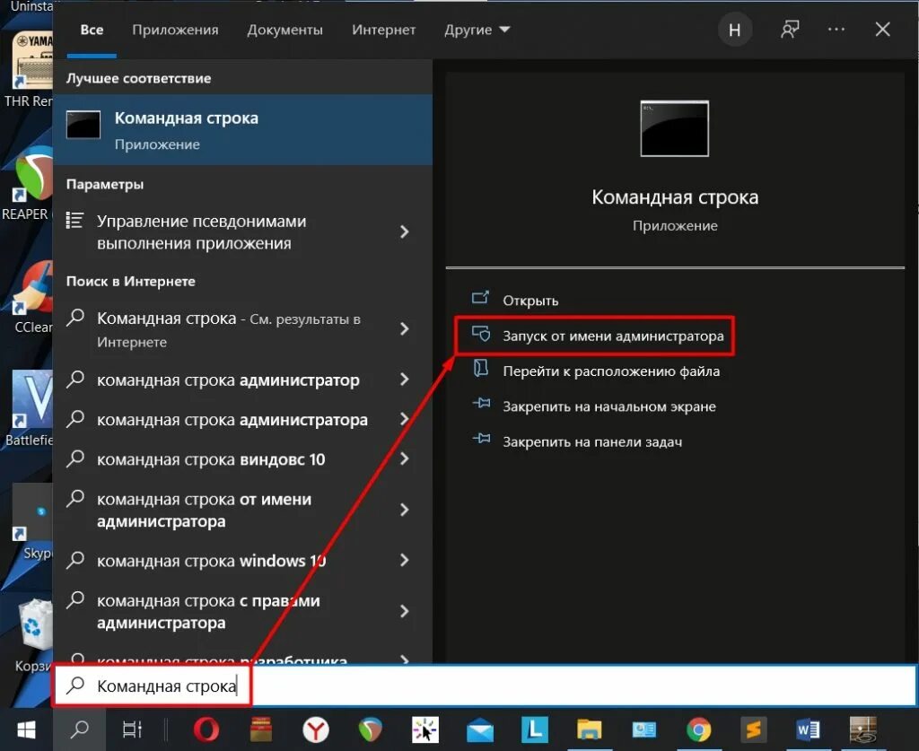The image size is (919, 751).
Task: Open the Windows Start menu
Action: click(x=26, y=729)
